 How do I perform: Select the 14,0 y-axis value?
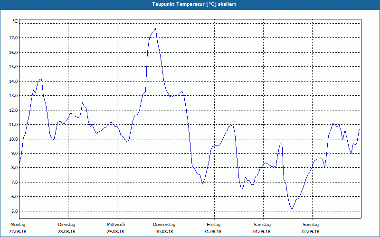click(x=14, y=81)
